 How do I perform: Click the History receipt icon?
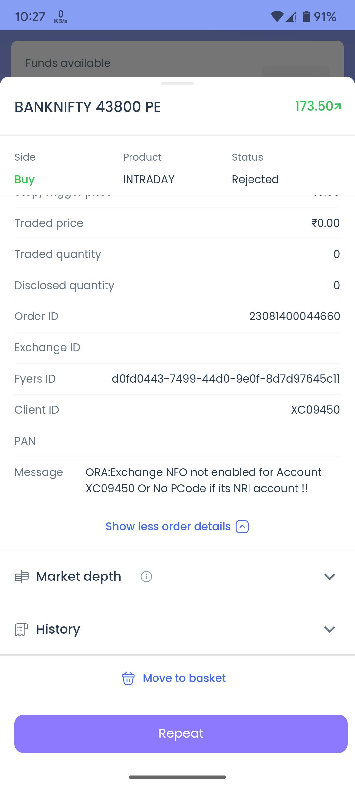pyautogui.click(x=22, y=629)
